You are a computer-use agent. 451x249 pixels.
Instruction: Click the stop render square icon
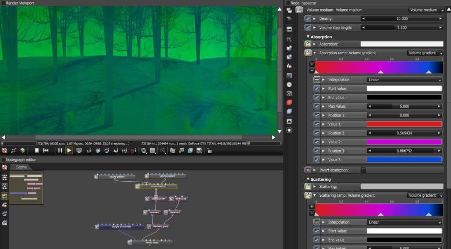pos(36,150)
